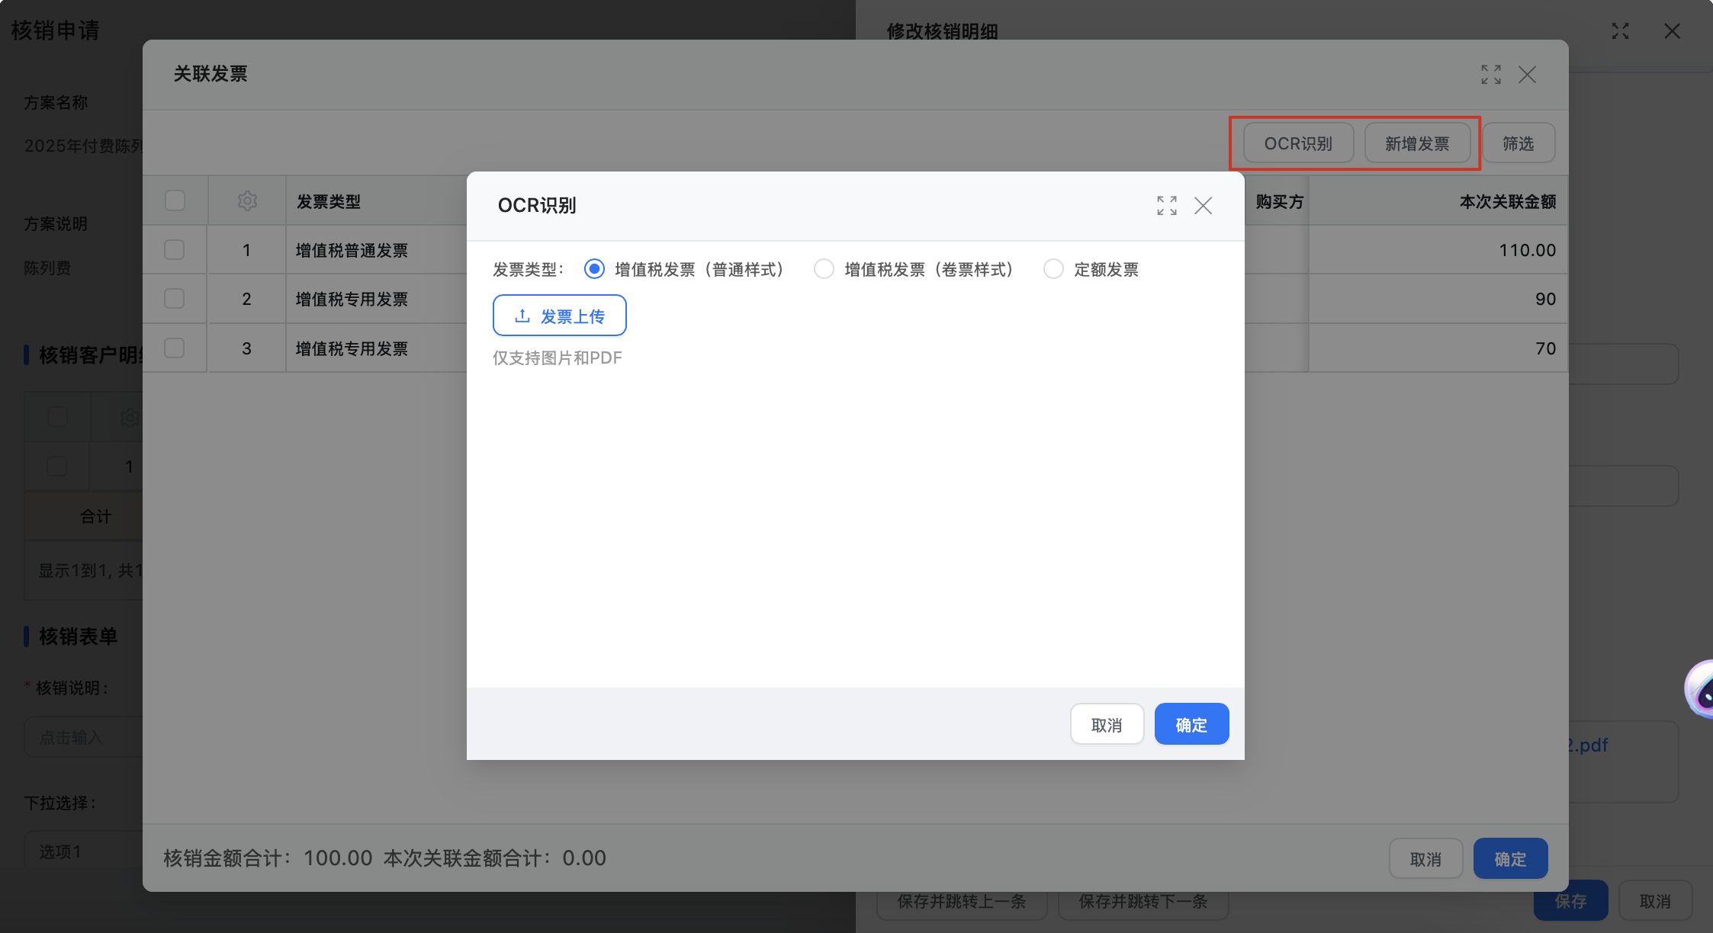Select 增值税发票（卷票样式）radio option

824,269
